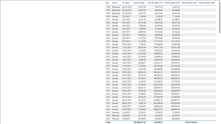Select the 24/01/2011 date cell
Screen dimensions: 221x124
click(x=127, y=87)
